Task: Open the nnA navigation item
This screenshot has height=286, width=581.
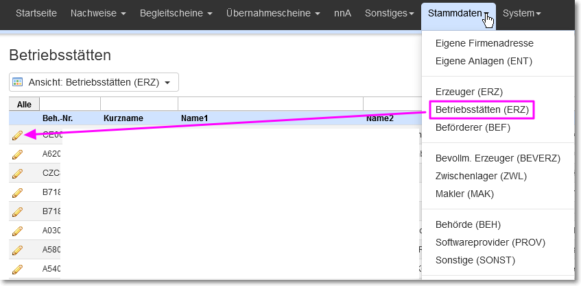Action: point(342,13)
